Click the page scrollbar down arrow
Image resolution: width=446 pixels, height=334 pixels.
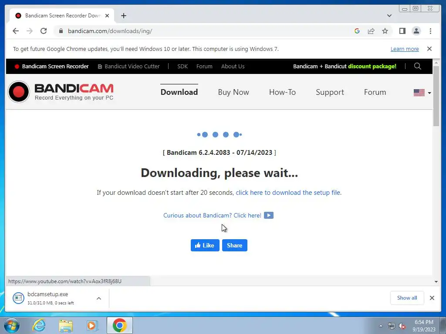pos(436,282)
